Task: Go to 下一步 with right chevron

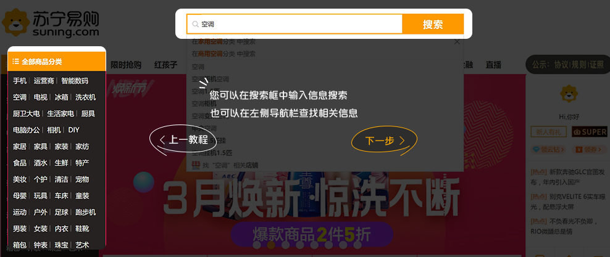Action: (385, 141)
